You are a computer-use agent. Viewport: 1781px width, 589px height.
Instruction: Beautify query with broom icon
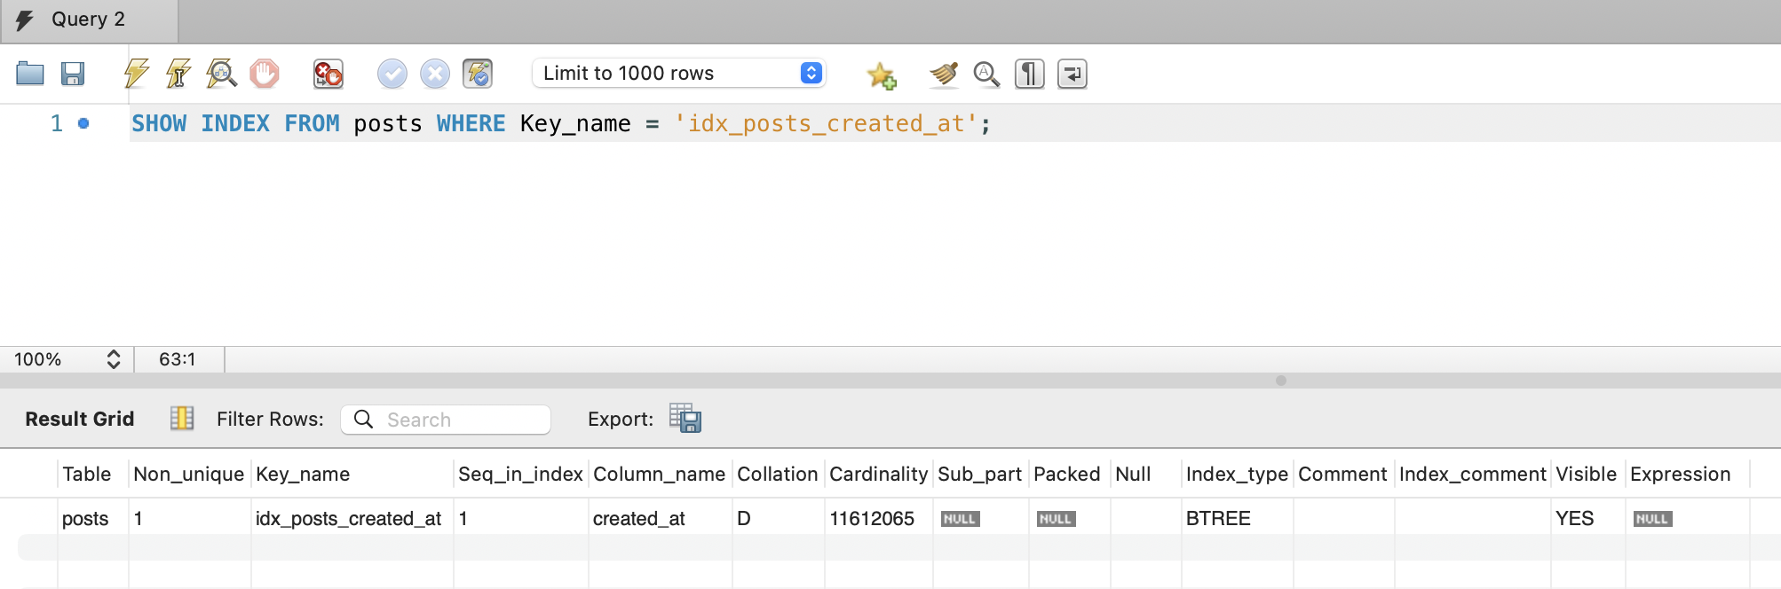(x=944, y=75)
